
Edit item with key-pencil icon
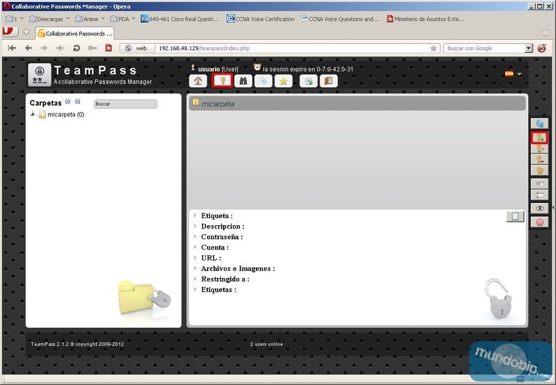tap(540, 149)
